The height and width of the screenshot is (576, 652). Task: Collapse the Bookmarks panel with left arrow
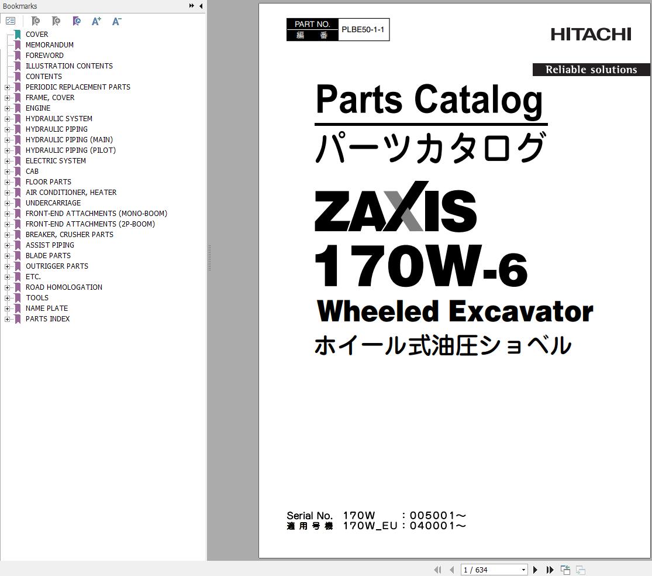201,6
